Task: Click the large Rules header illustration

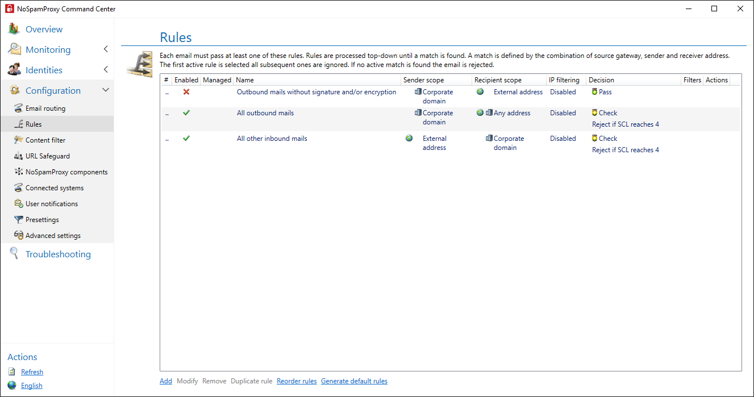Action: pyautogui.click(x=139, y=64)
